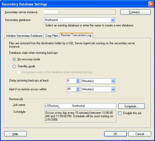Decrease the alert restore threshold spinner
This screenshot has height=141, width=155.
click(78, 90)
